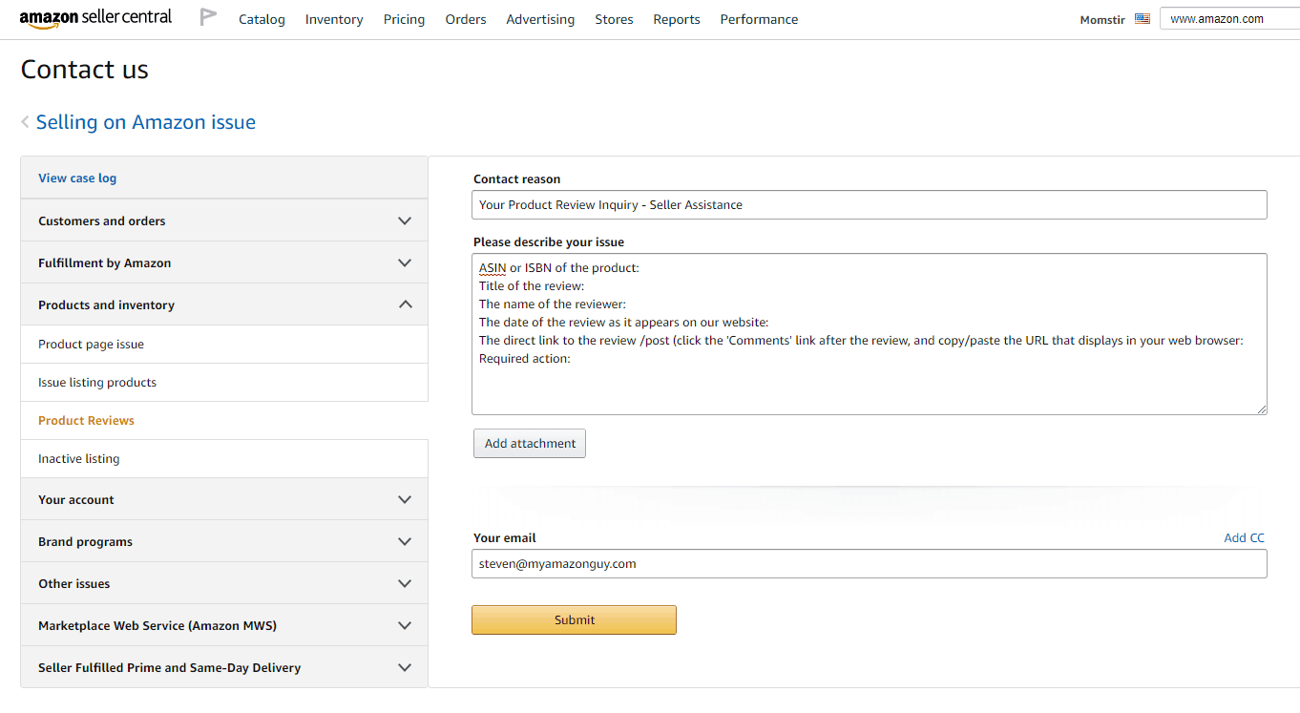
Task: Open the Pricing menu
Action: [x=404, y=19]
